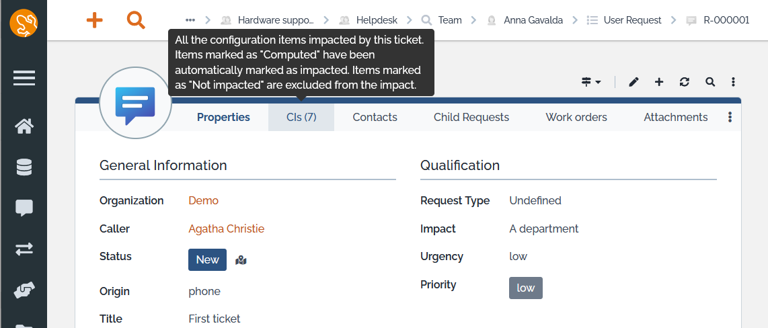Switch to the CIs (7) tab
The image size is (768, 328).
click(301, 117)
